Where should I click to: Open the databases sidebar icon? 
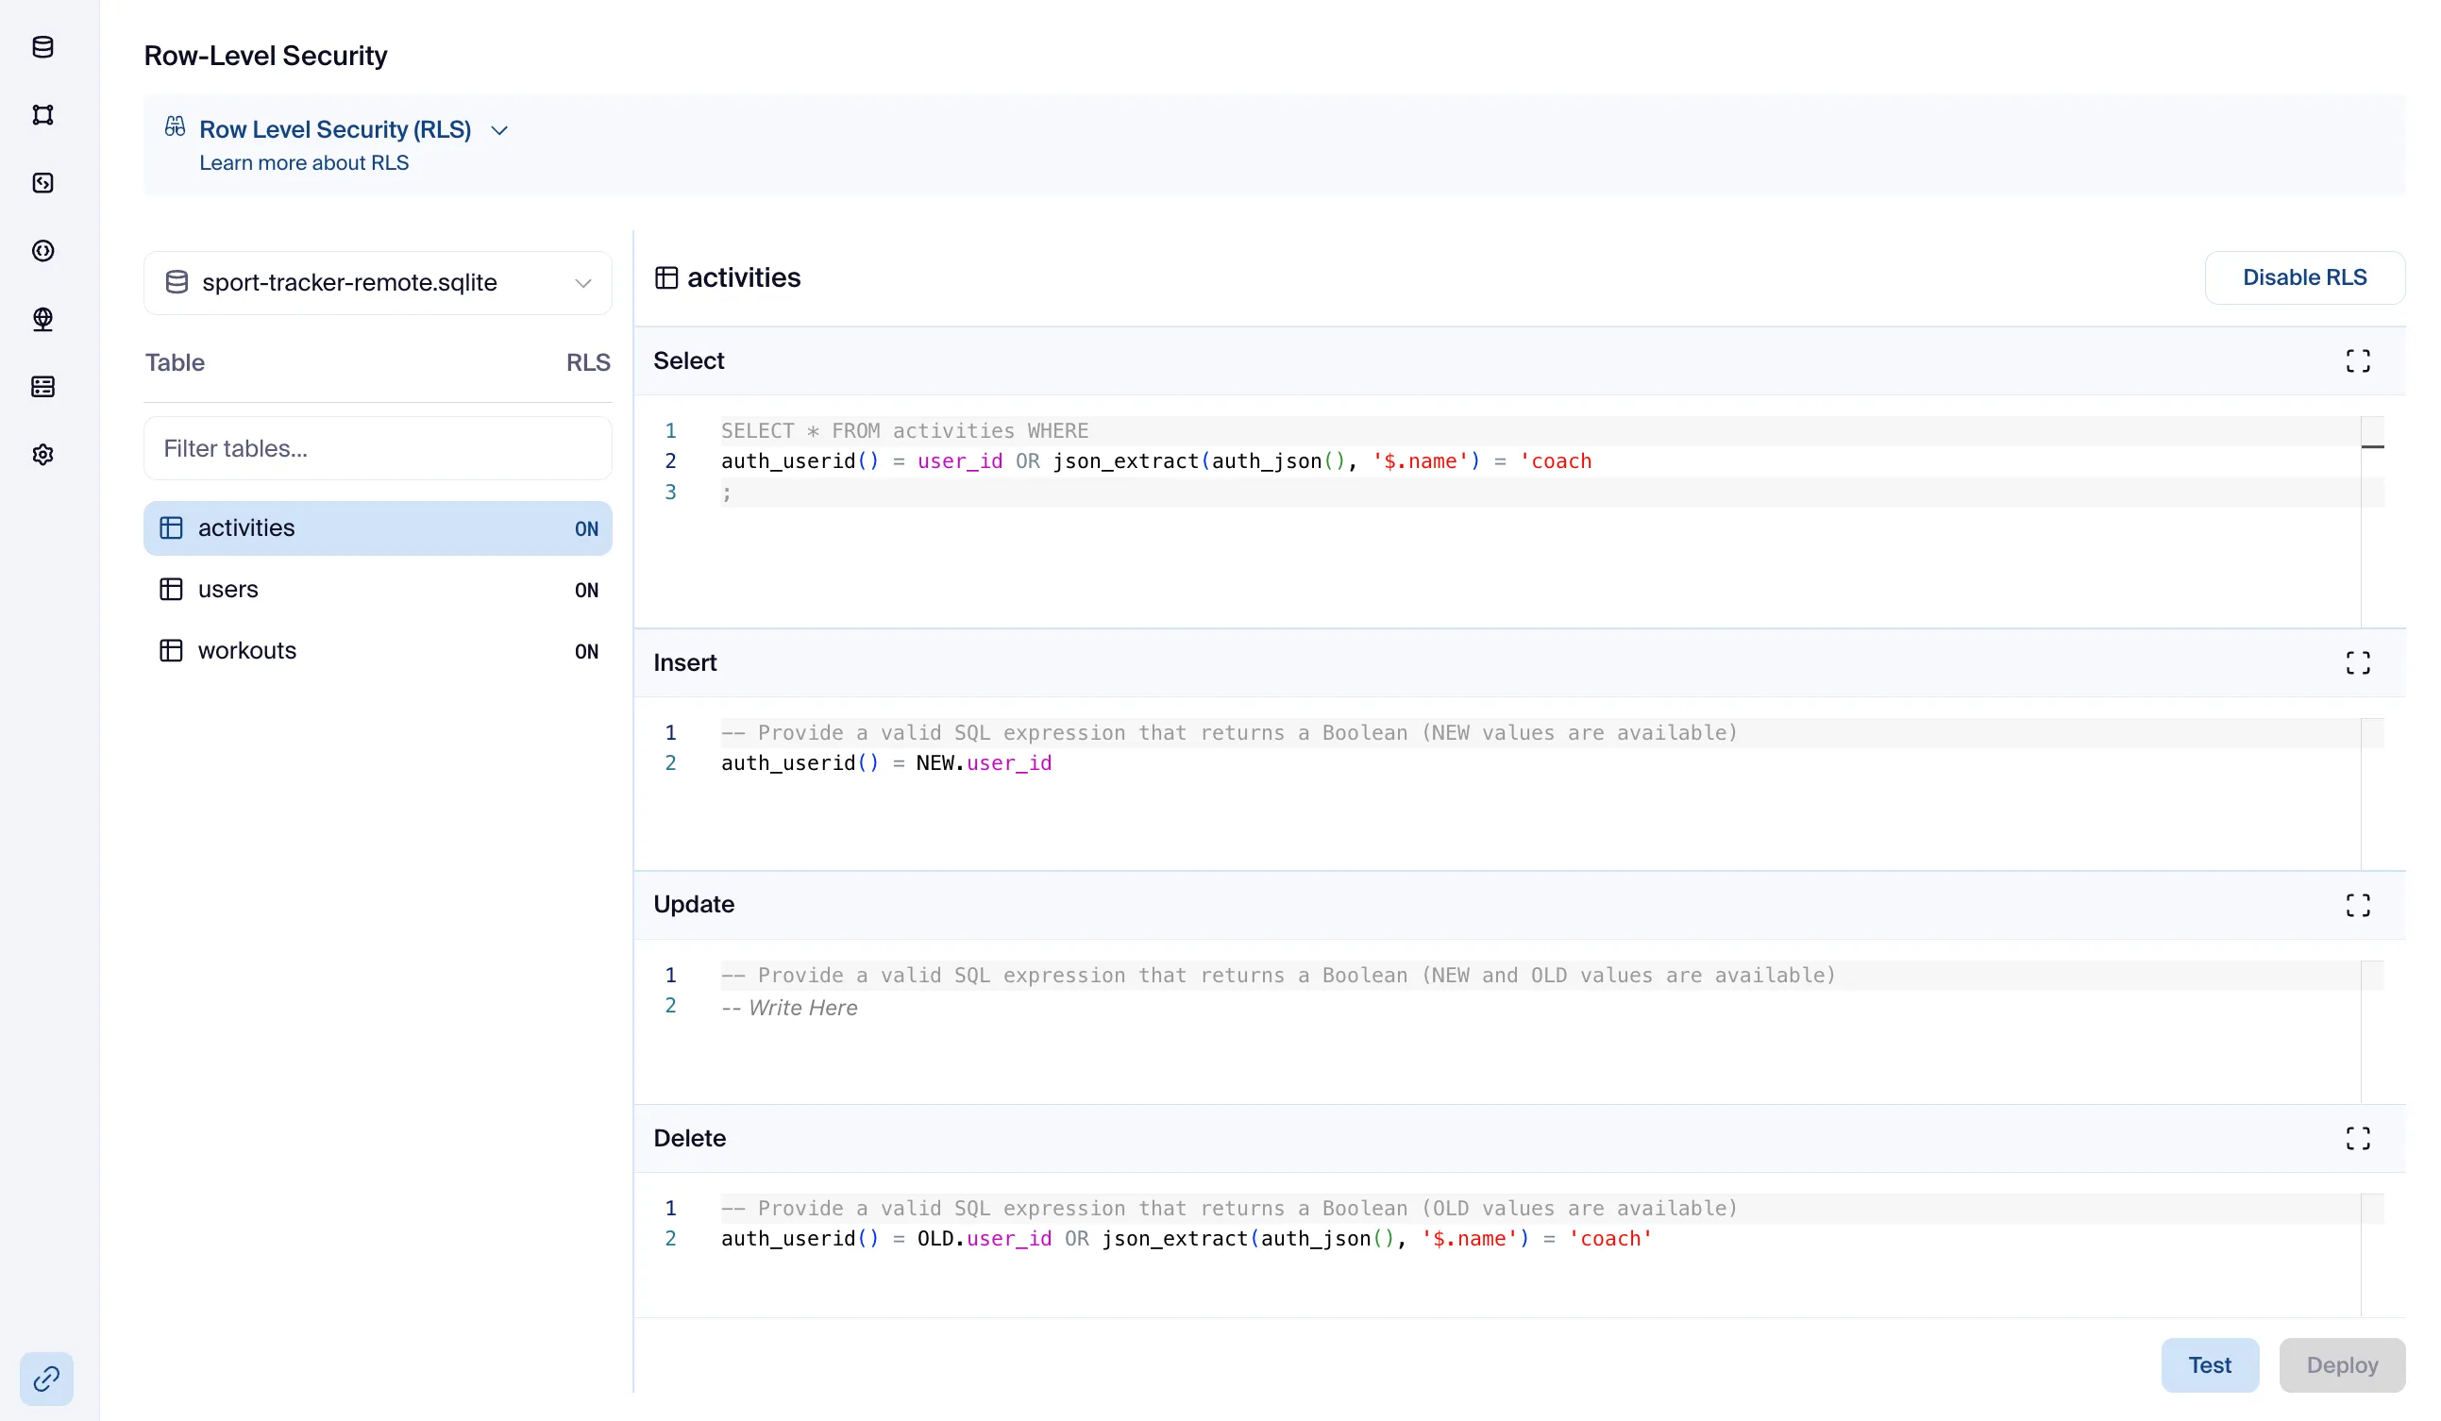click(x=42, y=46)
